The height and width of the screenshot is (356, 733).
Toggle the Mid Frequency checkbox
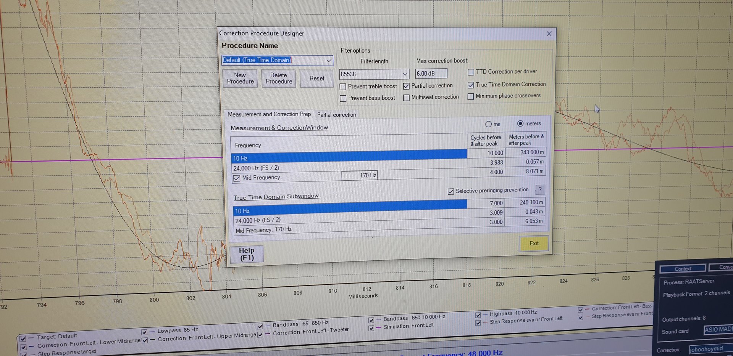pos(237,178)
